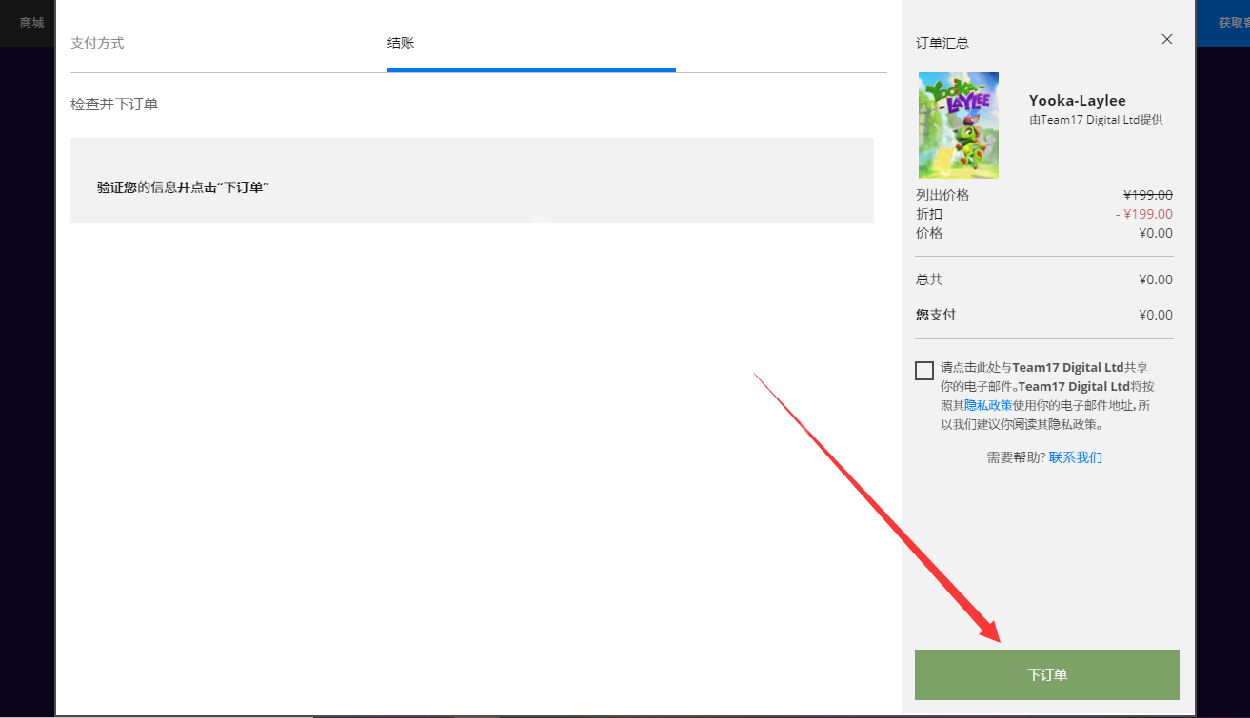
Task: Click the 订单汇总 panel heading
Action: 942,43
